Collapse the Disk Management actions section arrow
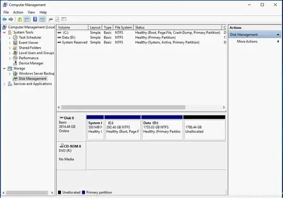The width and height of the screenshot is (283, 198). (278, 35)
